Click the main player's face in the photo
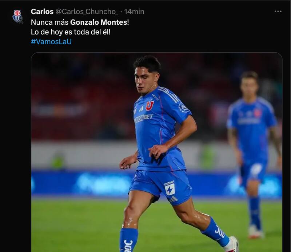The height and width of the screenshot is (252, 291). pyautogui.click(x=146, y=80)
